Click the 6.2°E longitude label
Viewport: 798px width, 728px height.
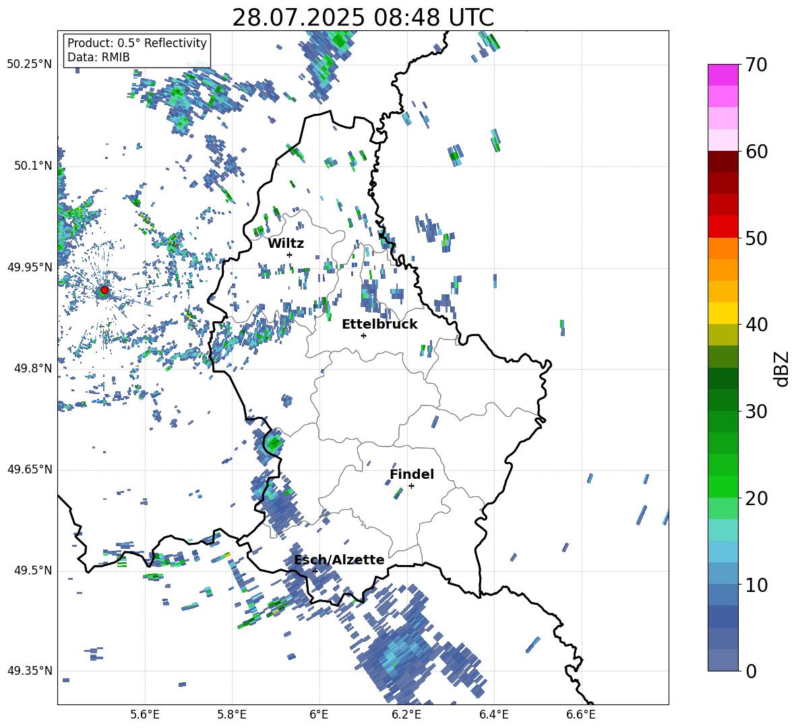[406, 715]
